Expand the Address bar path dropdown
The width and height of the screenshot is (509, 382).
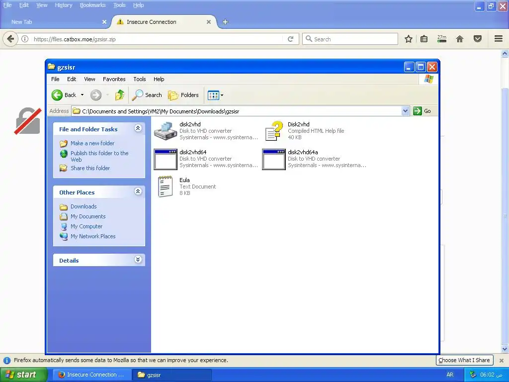coord(405,111)
